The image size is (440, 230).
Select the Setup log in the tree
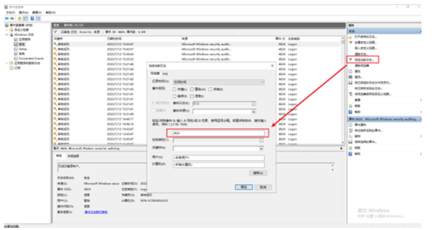tap(22, 49)
